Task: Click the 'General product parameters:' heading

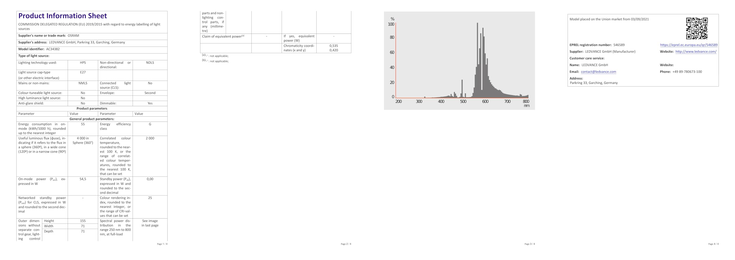Action: [92, 119]
